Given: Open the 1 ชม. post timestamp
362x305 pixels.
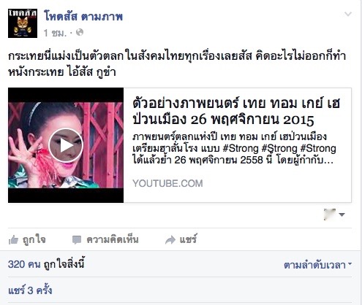Looking at the screenshot, I should click(55, 33).
